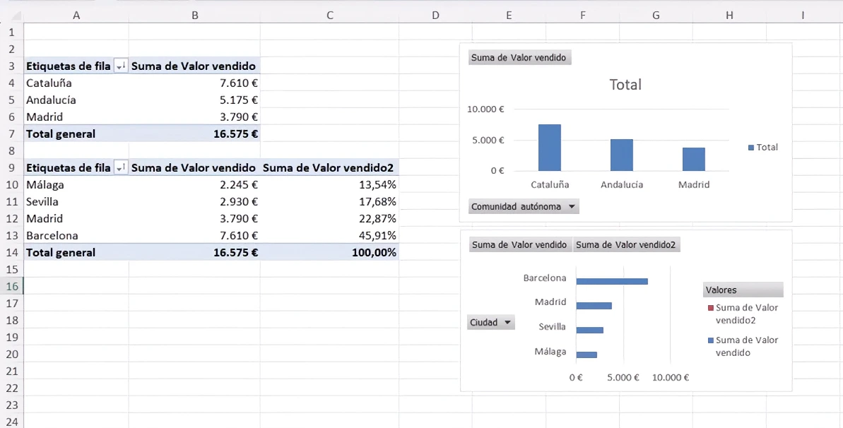
Task: Select the cell with value 2.245 €
Action: point(194,184)
